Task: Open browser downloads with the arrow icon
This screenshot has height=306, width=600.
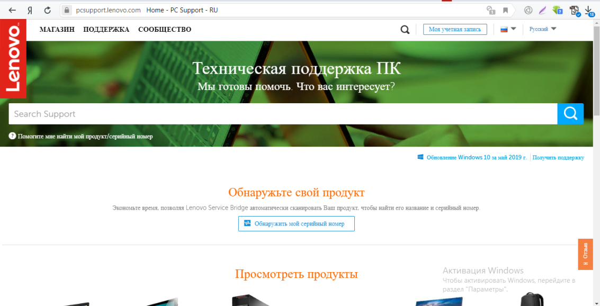Action: [589, 11]
